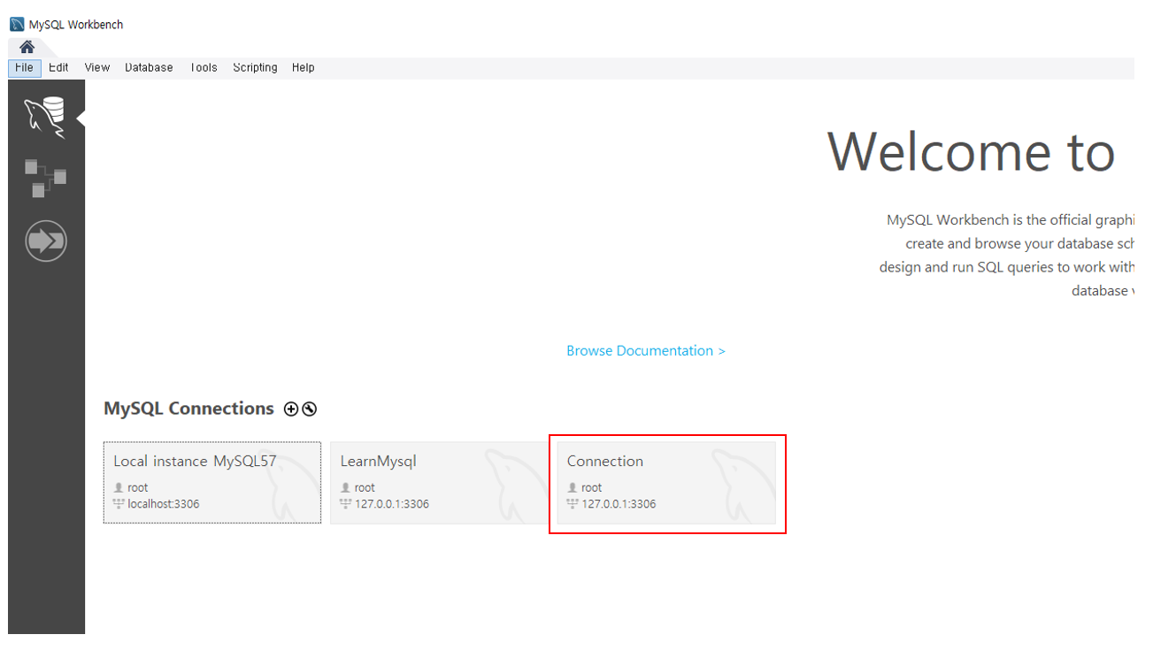This screenshot has width=1153, height=650.
Task: Open the Database menu
Action: pyautogui.click(x=149, y=67)
